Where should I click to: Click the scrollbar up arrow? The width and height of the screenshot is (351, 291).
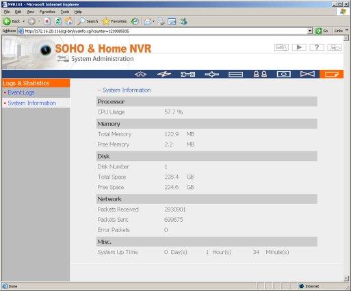tap(346, 38)
